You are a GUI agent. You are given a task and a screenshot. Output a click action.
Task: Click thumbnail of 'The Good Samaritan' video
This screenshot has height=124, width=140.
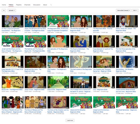(127, 102)
